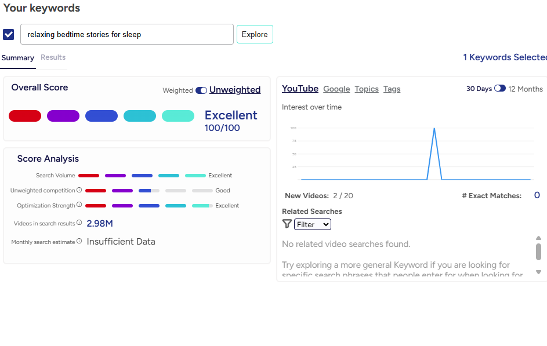This screenshot has width=547, height=346.
Task: Toggle 30 Days / 12 Months switch
Action: tap(499, 89)
